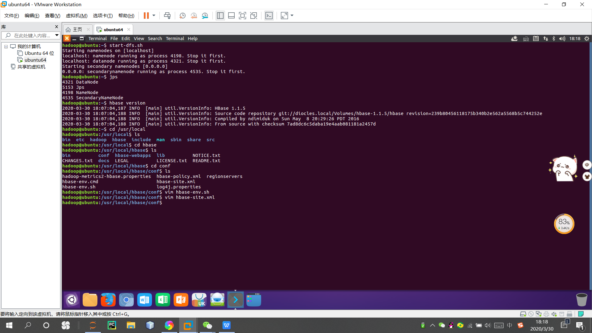This screenshot has height=333, width=592.
Task: Open the power options dropdown arrow
Action: 154,16
